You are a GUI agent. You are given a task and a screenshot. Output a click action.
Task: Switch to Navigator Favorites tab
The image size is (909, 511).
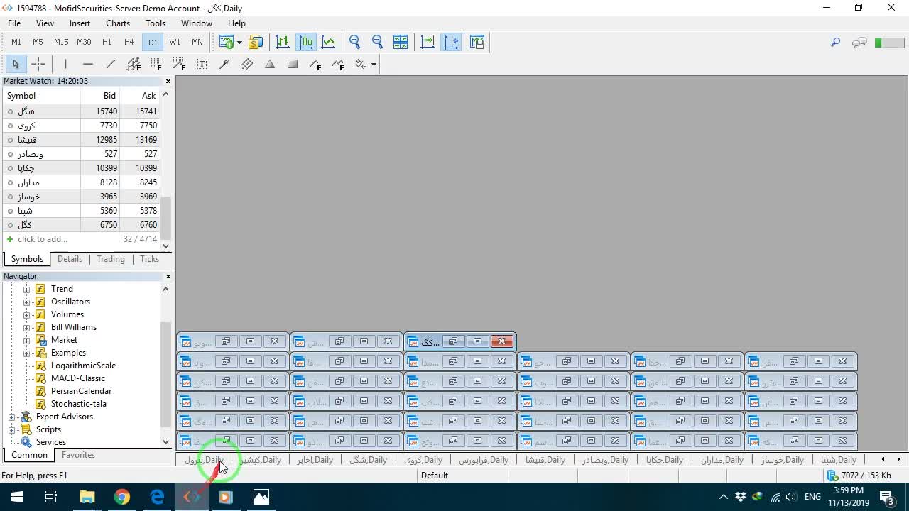(78, 455)
